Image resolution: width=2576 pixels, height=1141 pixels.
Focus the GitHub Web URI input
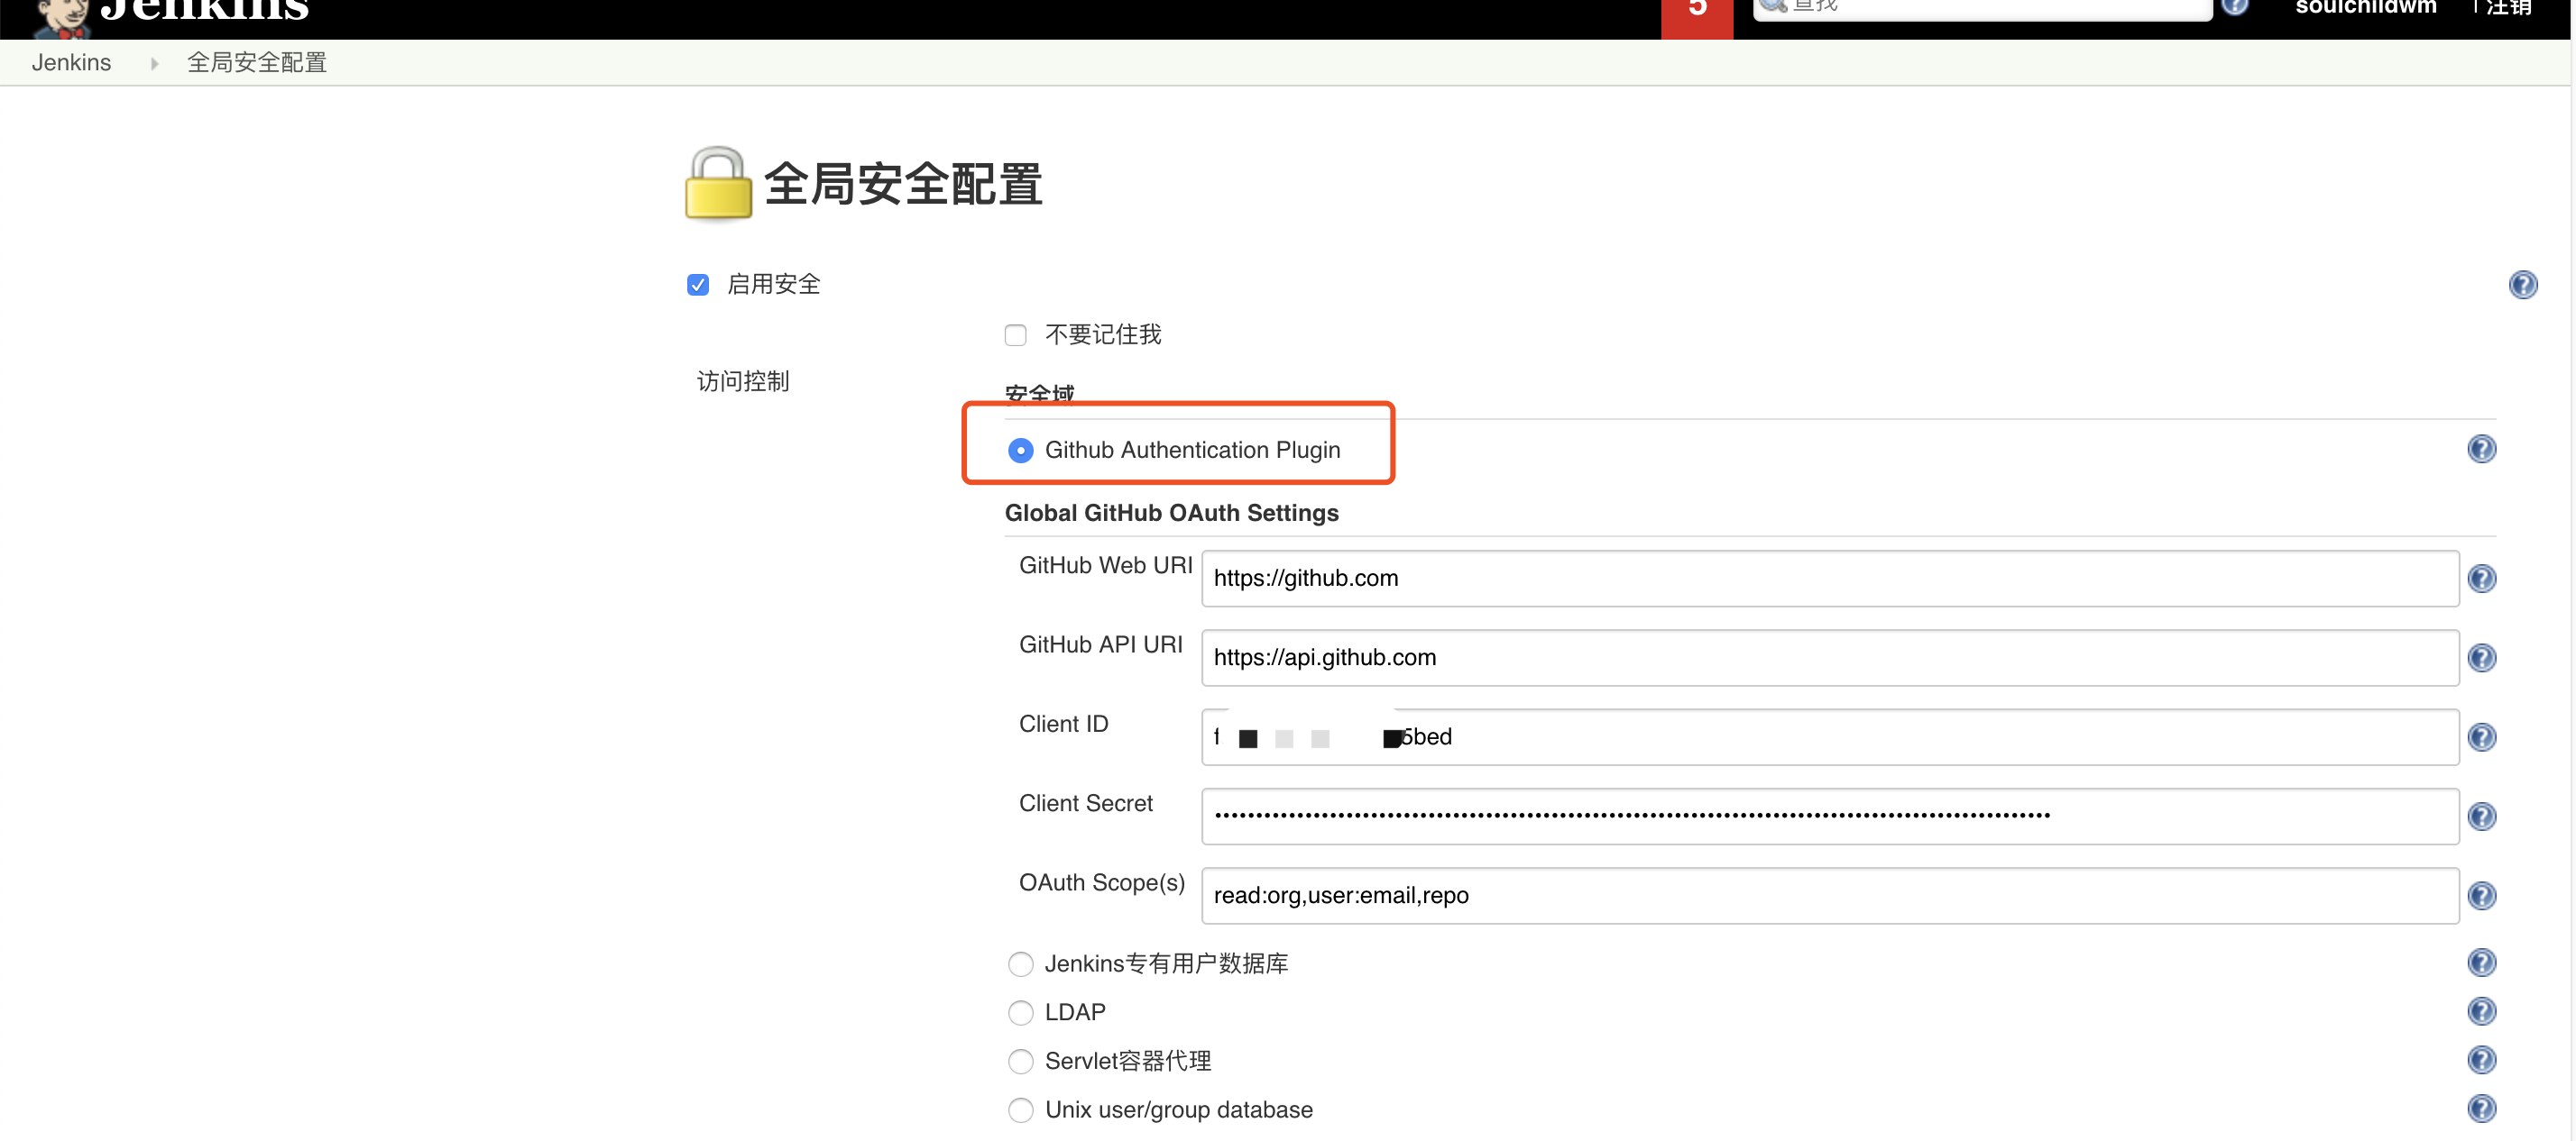click(1829, 579)
